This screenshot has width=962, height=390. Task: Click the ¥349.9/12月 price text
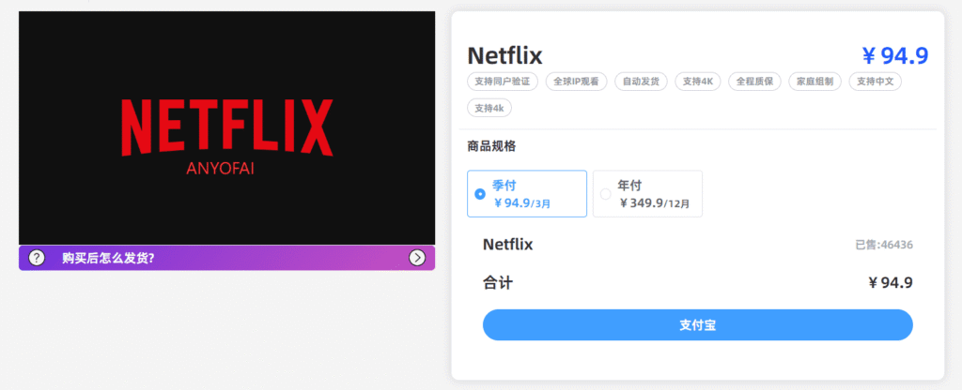654,203
